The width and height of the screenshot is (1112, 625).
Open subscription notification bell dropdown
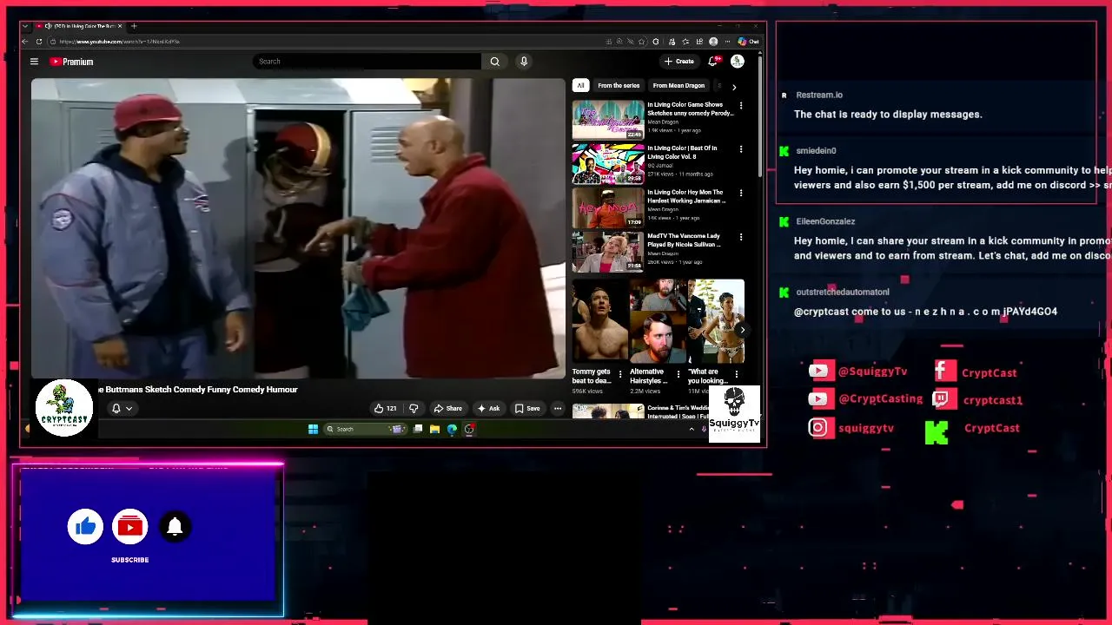122,409
